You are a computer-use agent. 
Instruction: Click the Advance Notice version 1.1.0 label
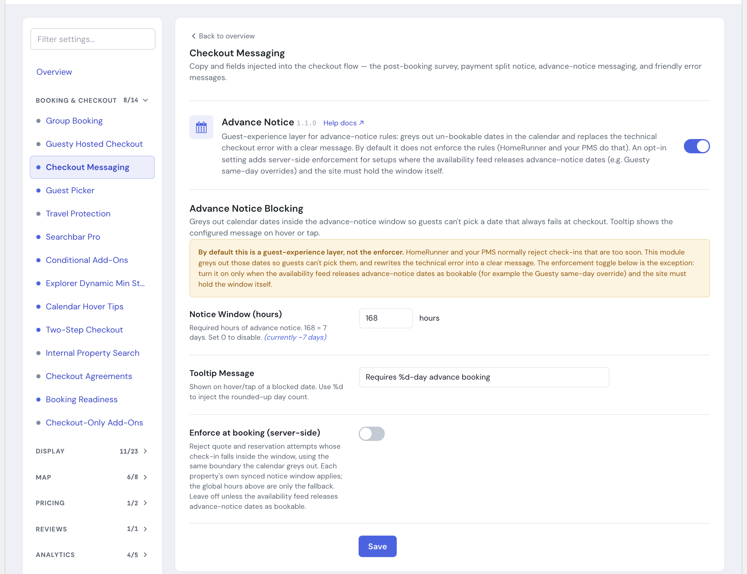click(x=306, y=123)
